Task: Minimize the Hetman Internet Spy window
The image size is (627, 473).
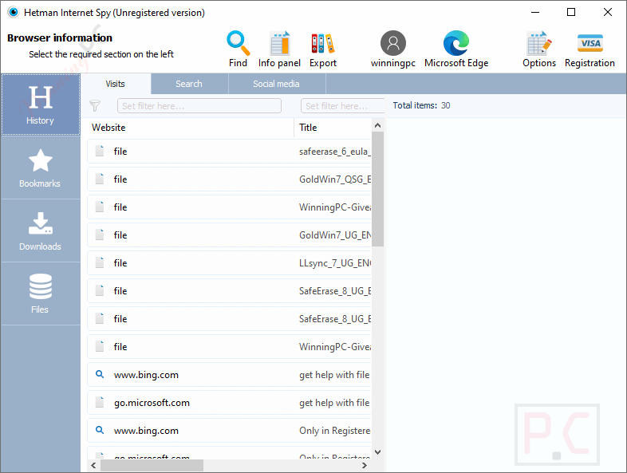Action: 535,13
